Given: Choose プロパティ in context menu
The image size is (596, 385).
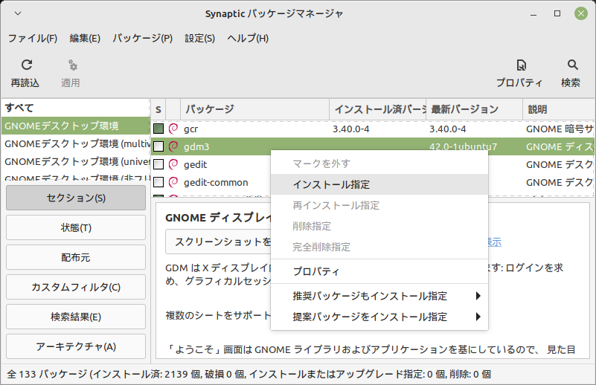Looking at the screenshot, I should (379, 271).
